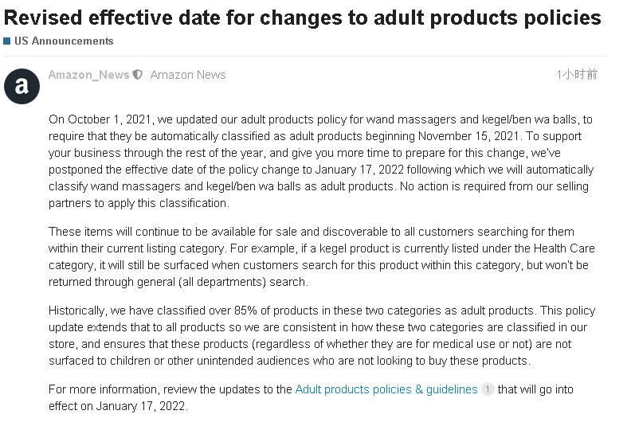Click the November 15, 2021 date text
631x426 pixels.
468,136
